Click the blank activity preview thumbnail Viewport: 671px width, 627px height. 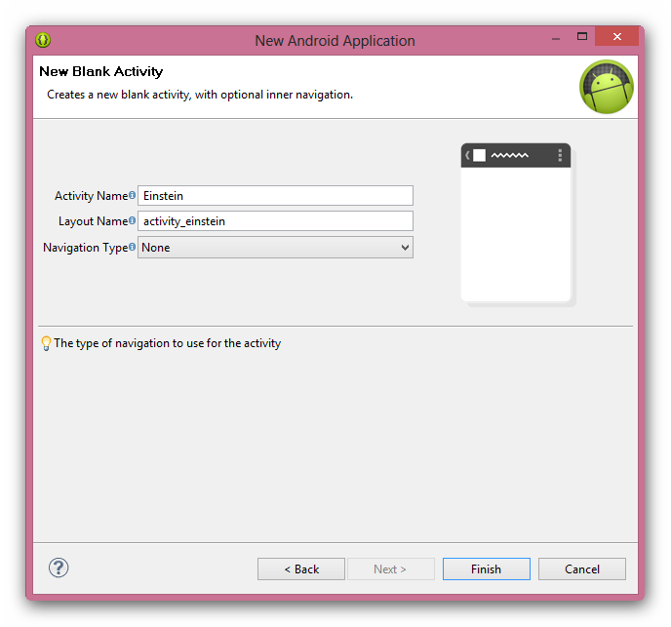[x=516, y=222]
